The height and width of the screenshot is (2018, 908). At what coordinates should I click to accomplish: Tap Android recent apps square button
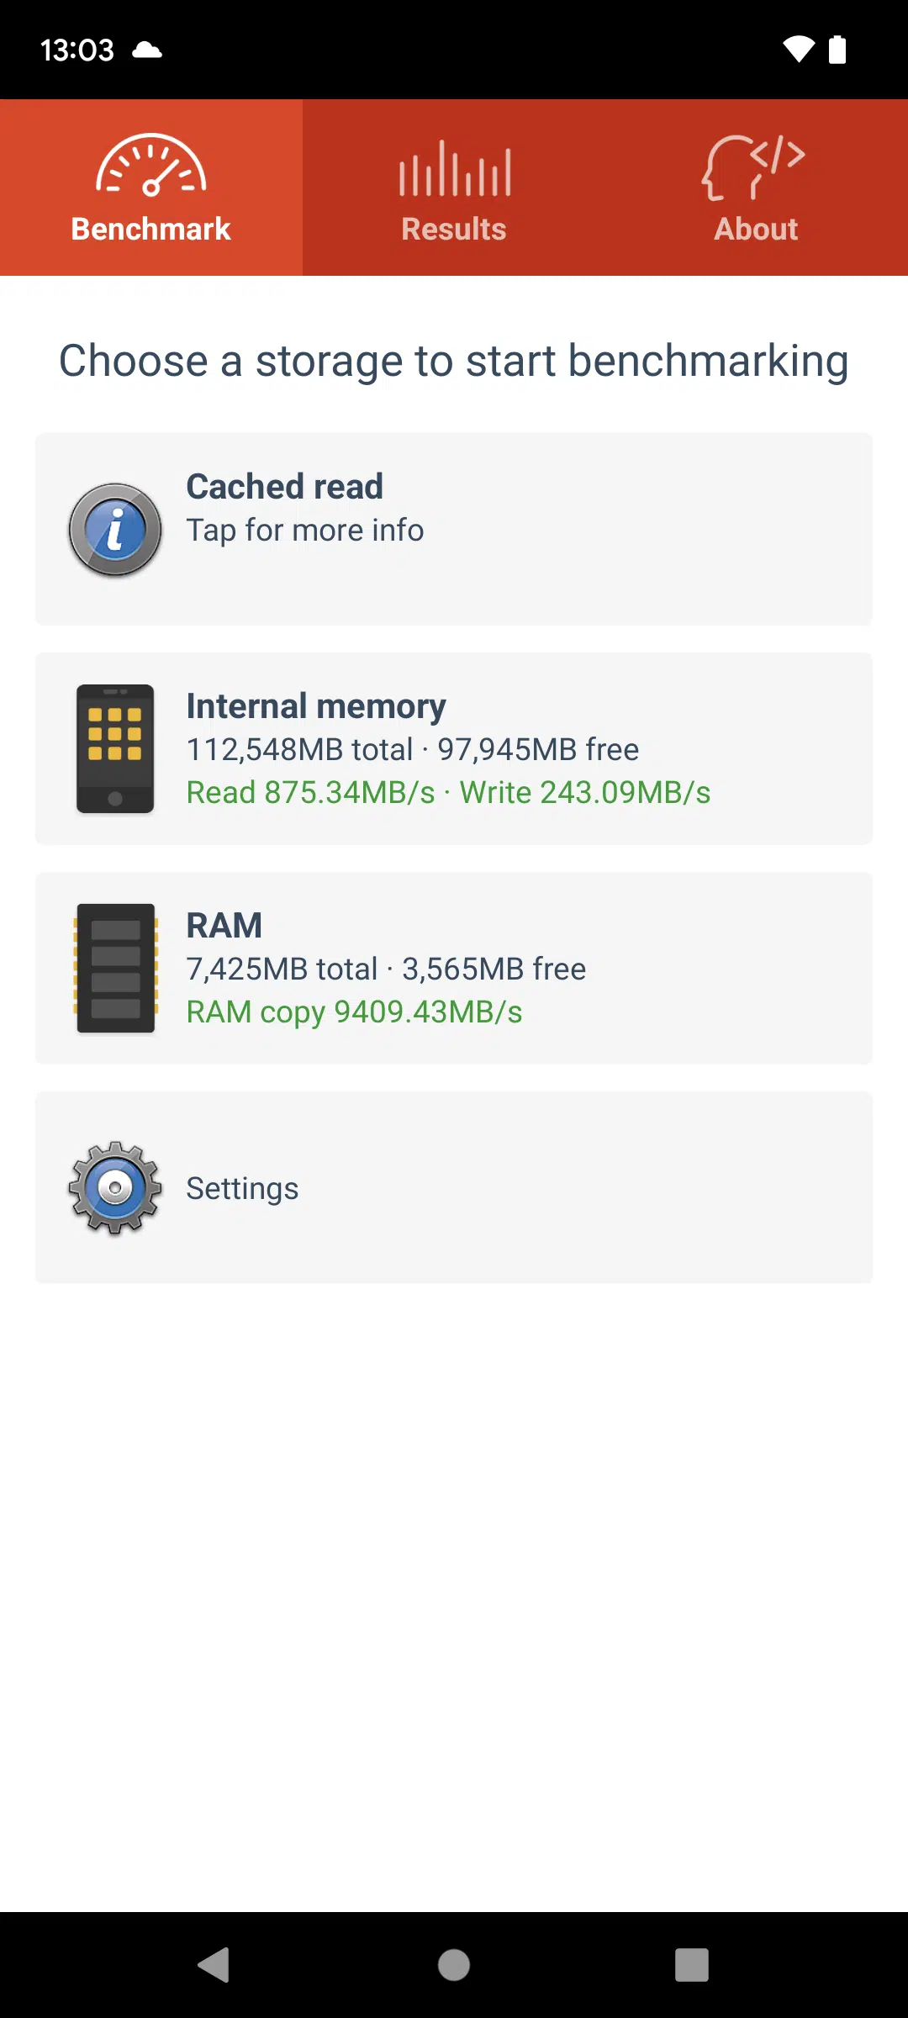[692, 1965]
